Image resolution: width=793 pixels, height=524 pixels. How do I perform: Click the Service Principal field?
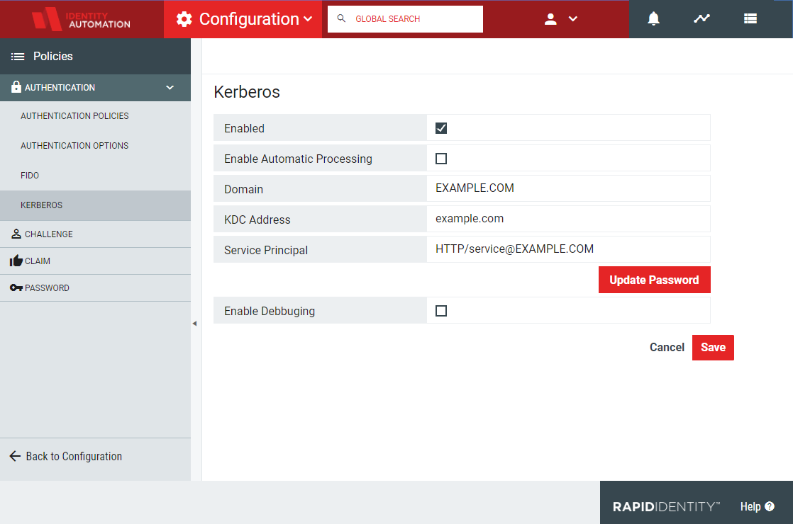point(568,249)
